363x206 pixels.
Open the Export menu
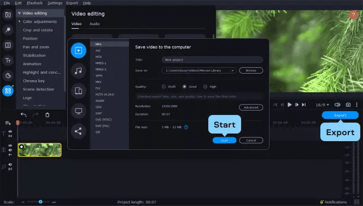(x=72, y=3)
